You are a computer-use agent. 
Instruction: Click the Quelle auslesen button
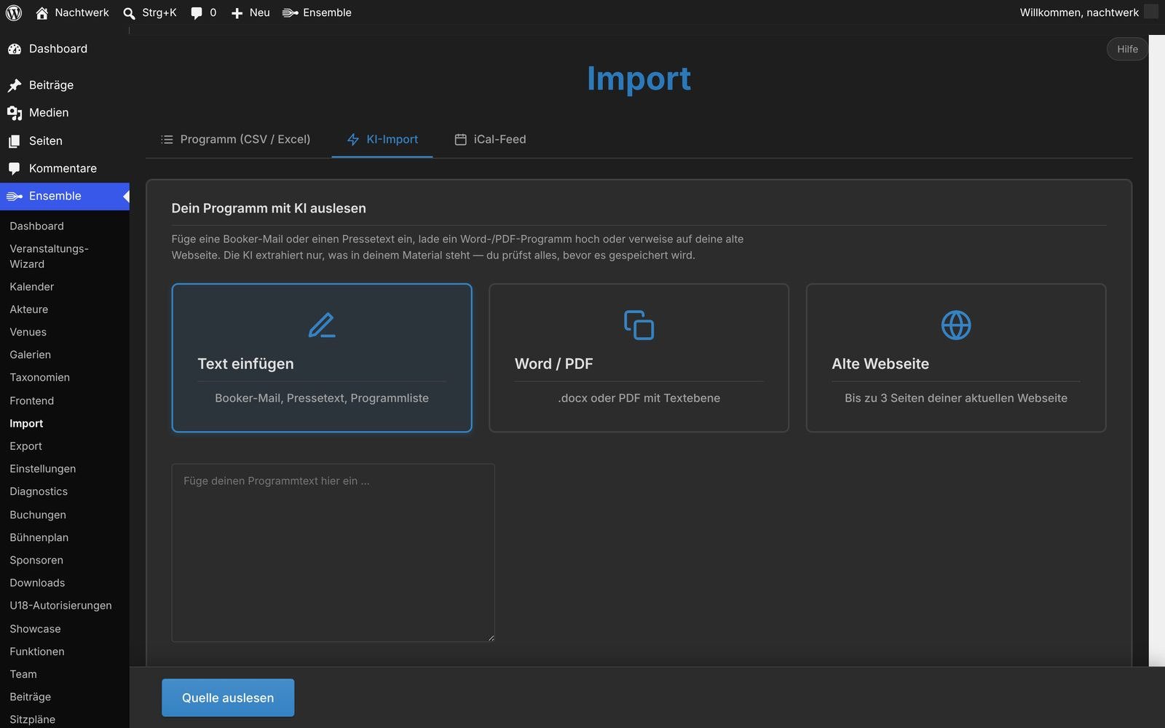[228, 697]
